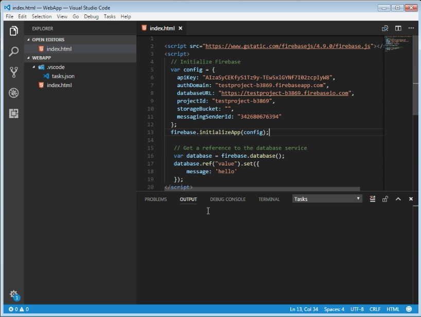The height and width of the screenshot is (317, 421).
Task: Change language mode via HTML status item
Action: click(x=393, y=309)
